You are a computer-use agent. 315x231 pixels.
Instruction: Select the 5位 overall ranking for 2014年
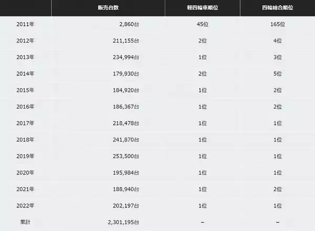tap(277, 74)
